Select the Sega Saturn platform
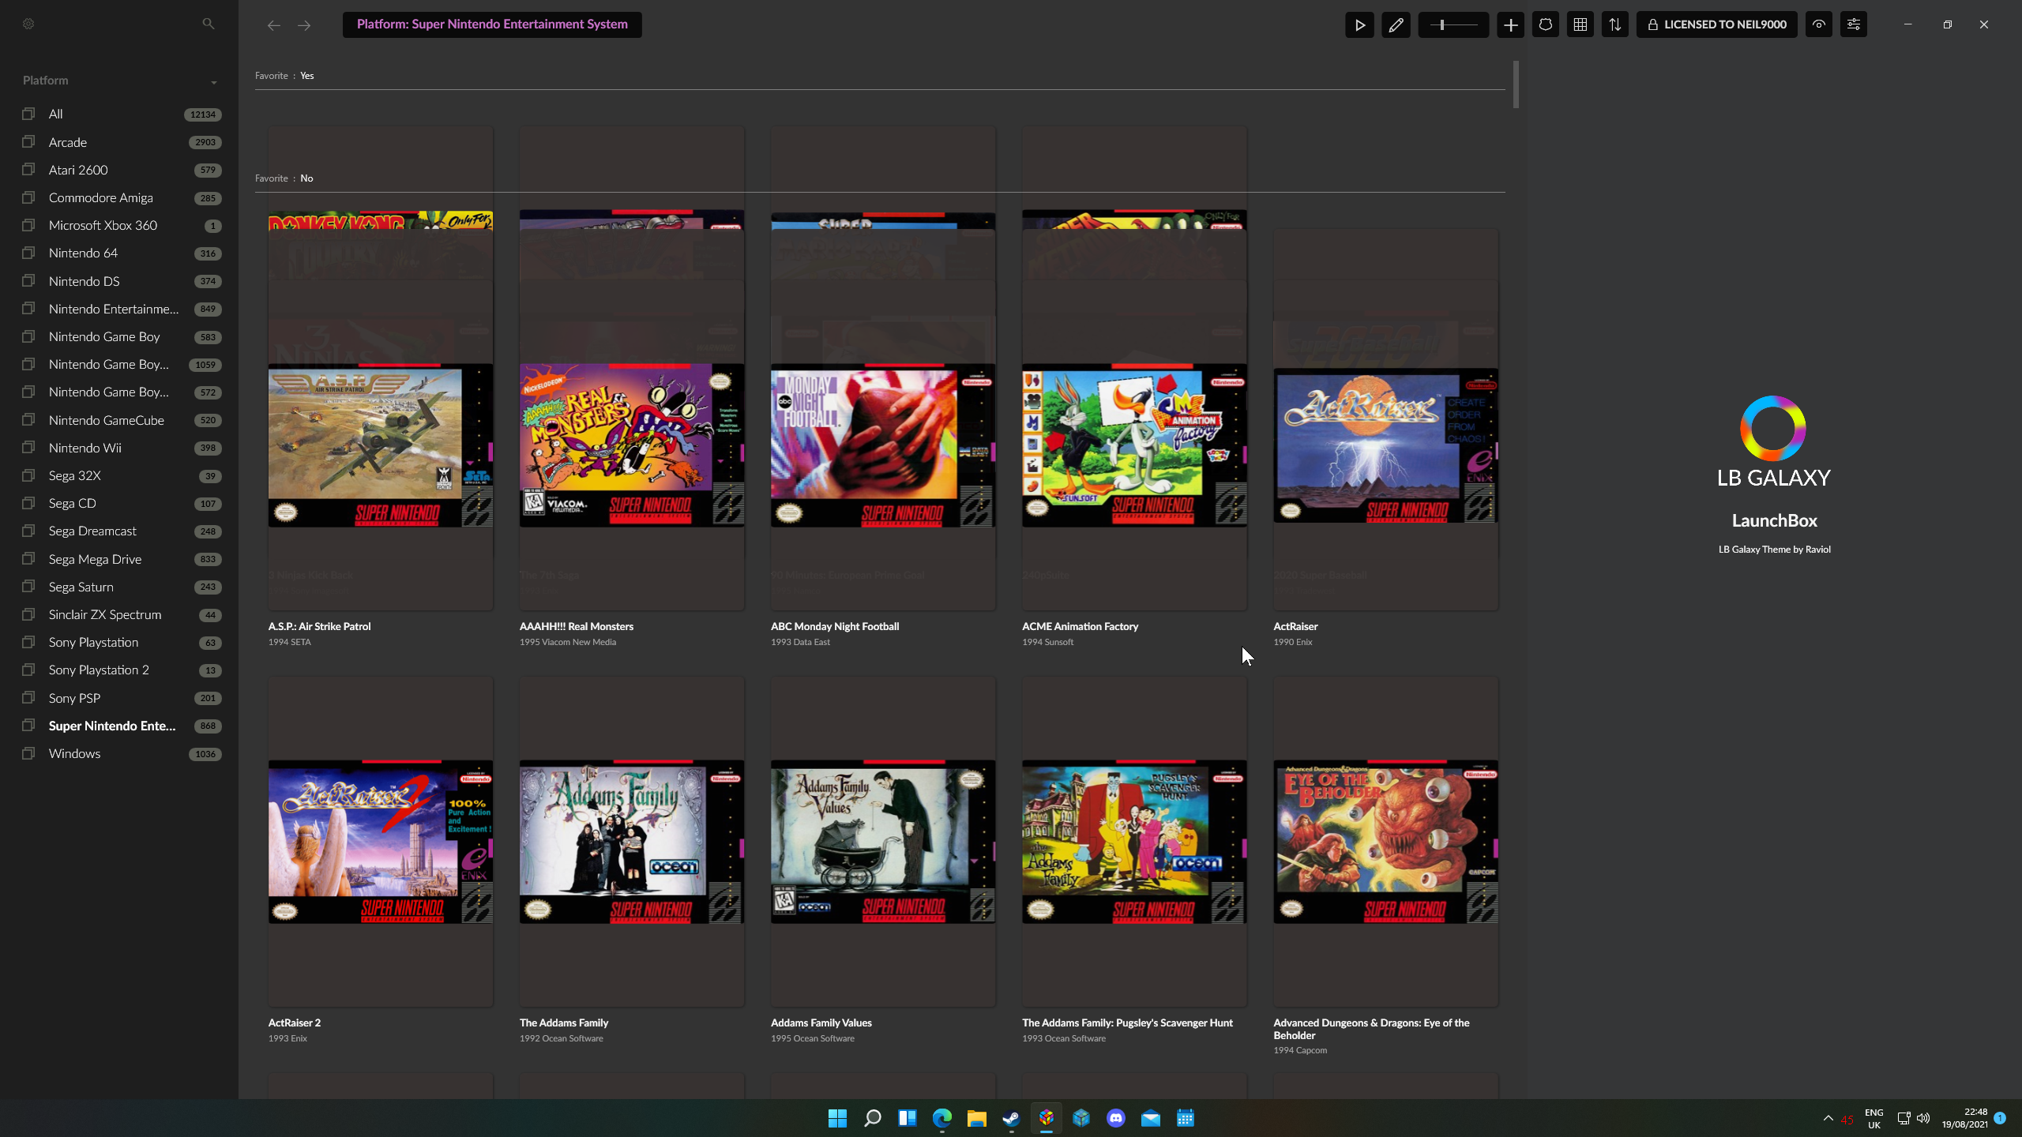 120,587
